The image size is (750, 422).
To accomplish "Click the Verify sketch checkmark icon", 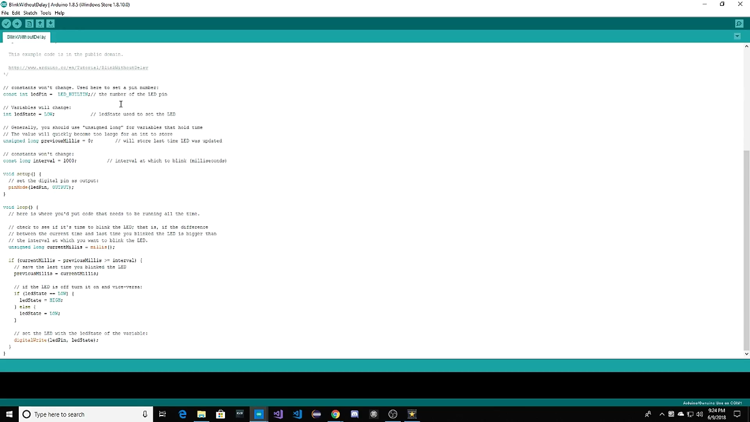I will point(6,24).
